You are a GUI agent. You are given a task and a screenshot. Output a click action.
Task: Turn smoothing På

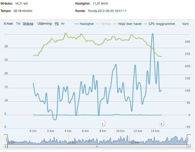tap(56, 24)
